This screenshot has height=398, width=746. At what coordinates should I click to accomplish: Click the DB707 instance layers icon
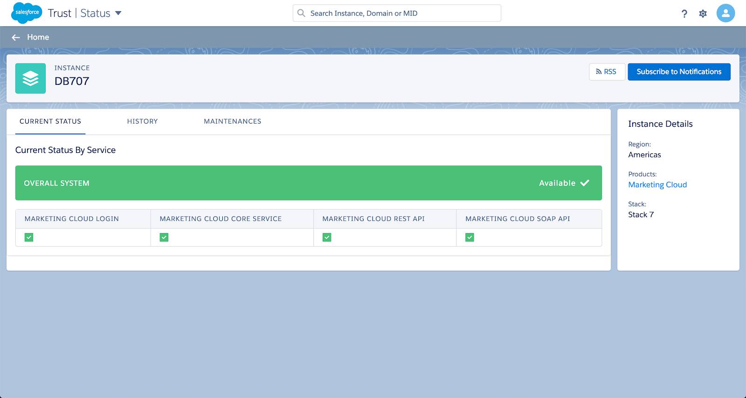click(x=30, y=78)
